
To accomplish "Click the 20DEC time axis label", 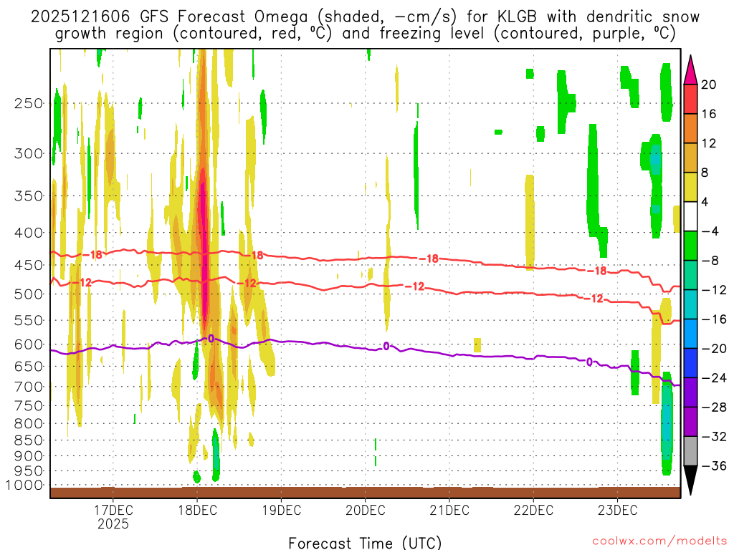I will coord(365,510).
